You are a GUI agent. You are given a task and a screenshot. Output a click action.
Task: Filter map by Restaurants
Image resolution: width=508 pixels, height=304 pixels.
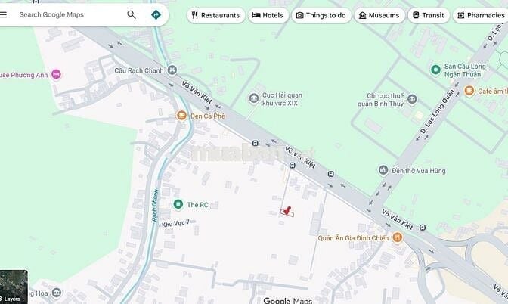[215, 15]
